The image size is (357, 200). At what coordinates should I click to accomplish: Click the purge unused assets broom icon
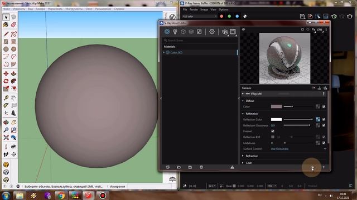pos(232,167)
